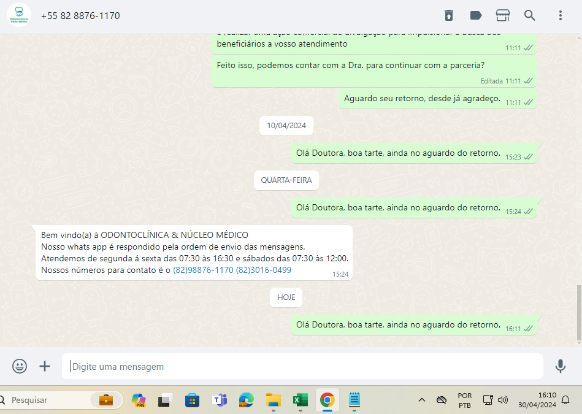Click the phone link (82)98876-1170
The height and width of the screenshot is (414, 582).
[203, 270]
